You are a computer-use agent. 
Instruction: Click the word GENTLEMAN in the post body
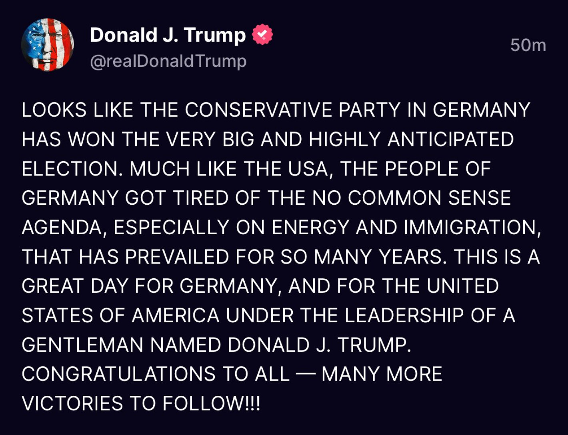(x=82, y=345)
